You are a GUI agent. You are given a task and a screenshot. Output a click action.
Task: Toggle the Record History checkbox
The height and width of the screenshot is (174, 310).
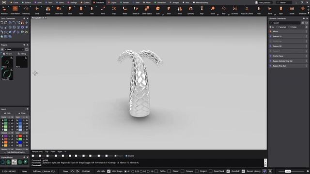point(243,171)
